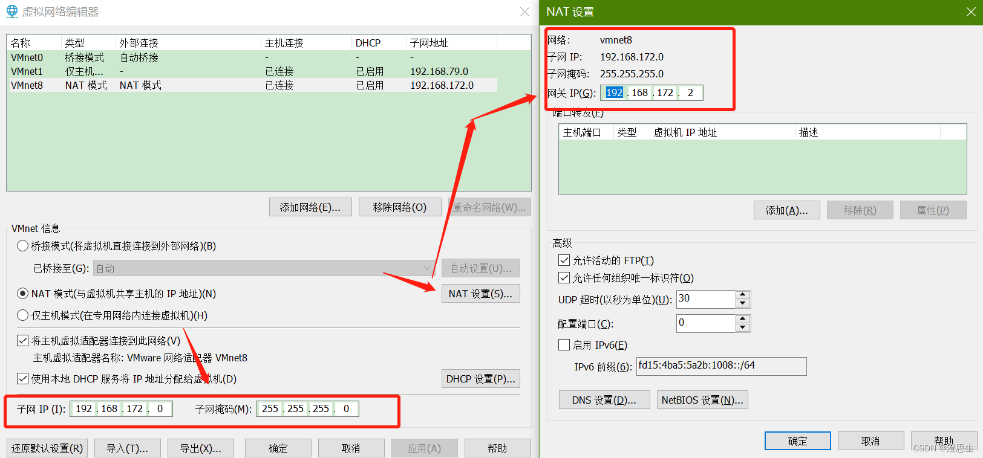Click 自动设置(U)... button
The image size is (983, 458).
click(481, 268)
